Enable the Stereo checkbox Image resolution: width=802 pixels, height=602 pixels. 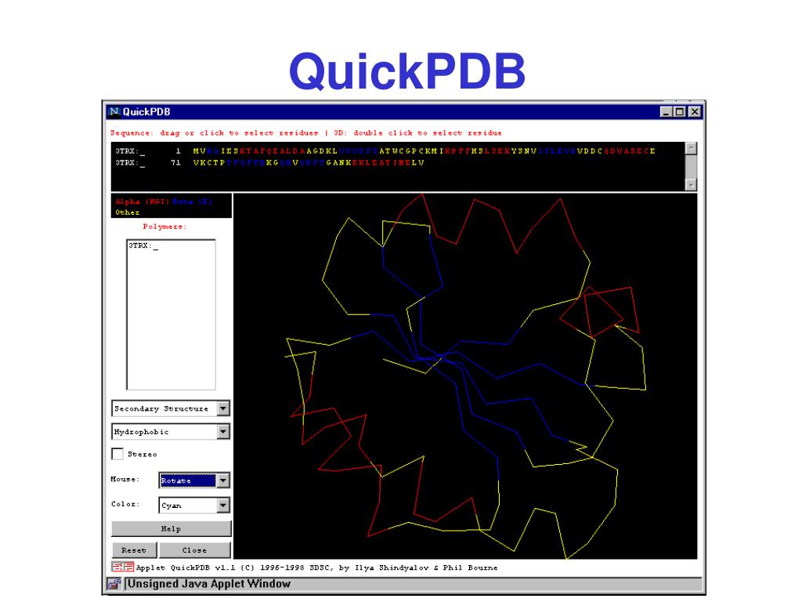[117, 454]
